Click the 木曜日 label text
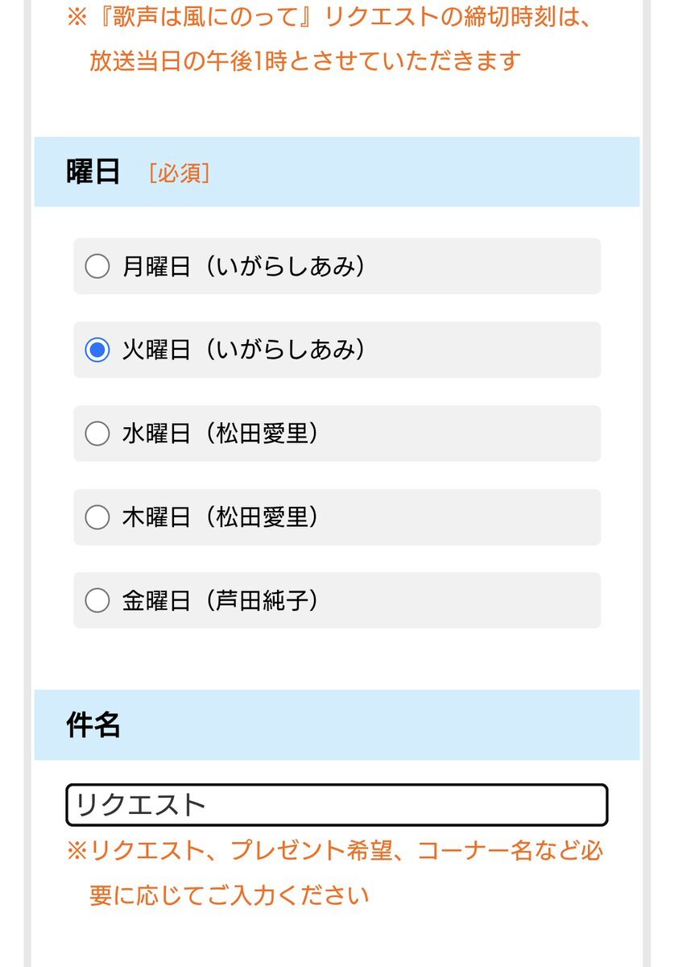Image resolution: width=674 pixels, height=967 pixels. [156, 517]
